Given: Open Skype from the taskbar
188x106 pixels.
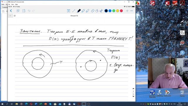Looking at the screenshot, I should [x=50, y=104].
